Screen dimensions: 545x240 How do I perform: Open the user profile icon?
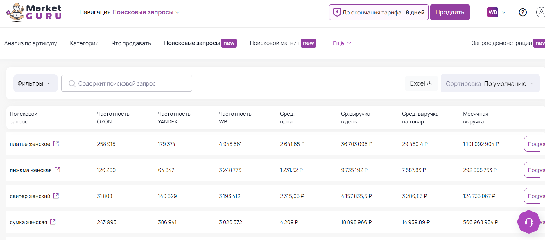point(540,12)
